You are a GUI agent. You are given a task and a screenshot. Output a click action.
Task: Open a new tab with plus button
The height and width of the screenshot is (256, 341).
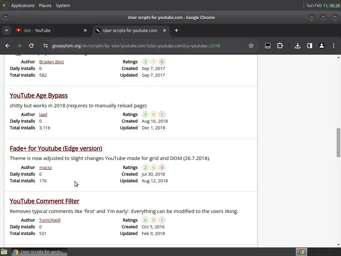(176, 30)
